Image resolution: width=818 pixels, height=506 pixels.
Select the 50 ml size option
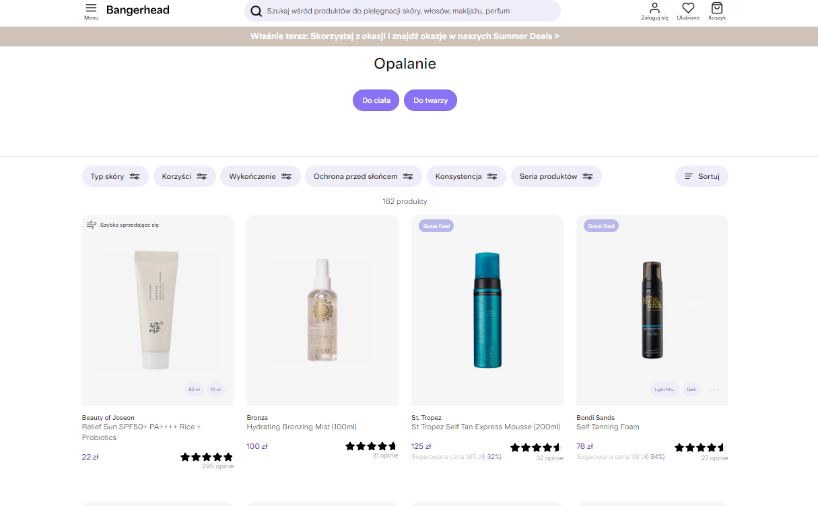(194, 390)
